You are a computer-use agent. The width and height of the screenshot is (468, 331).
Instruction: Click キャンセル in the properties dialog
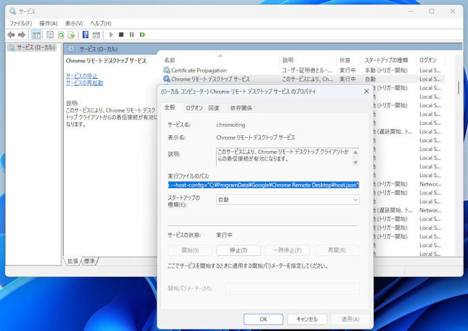pos(307,319)
